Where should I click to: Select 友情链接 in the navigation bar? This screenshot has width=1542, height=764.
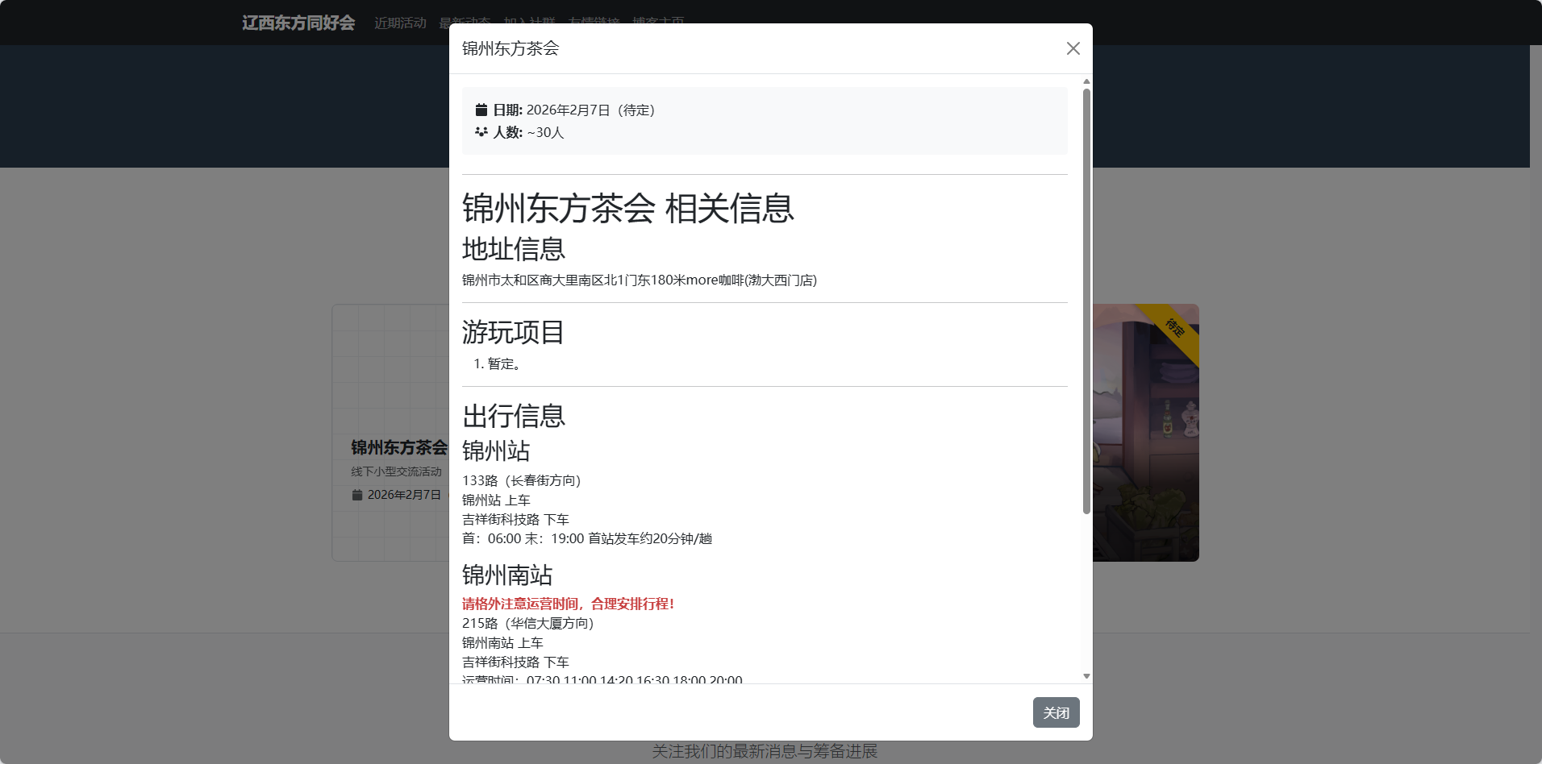pyautogui.click(x=595, y=23)
